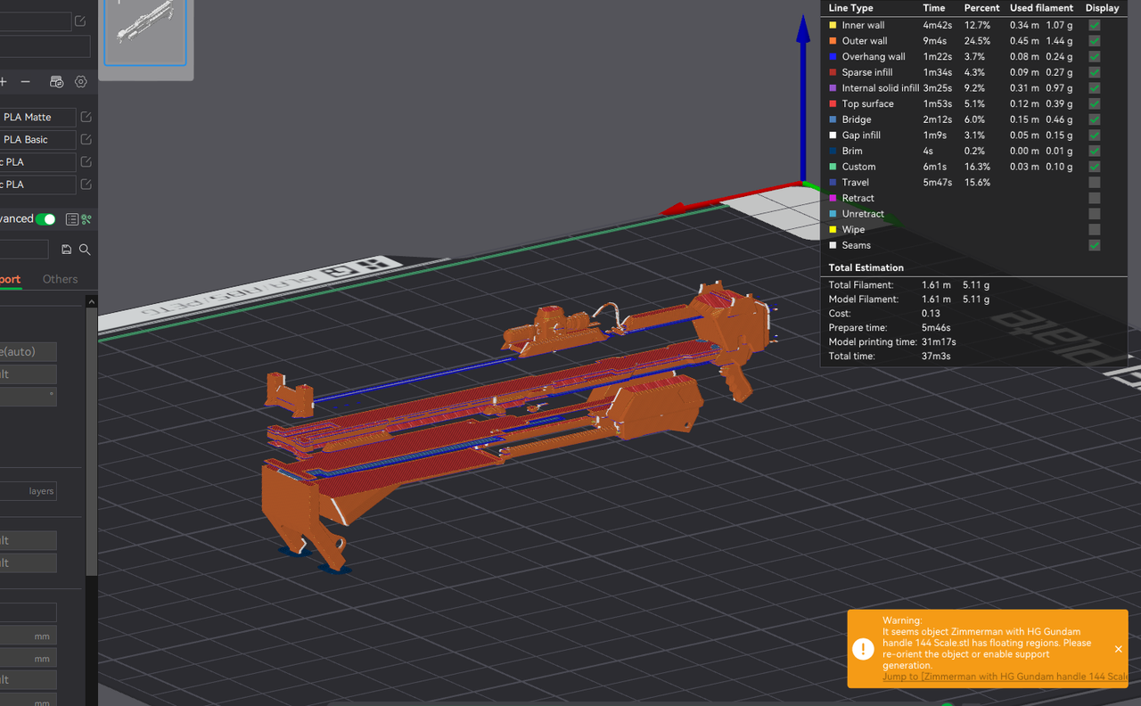This screenshot has width=1141, height=706.
Task: Toggle the Top surface display checkbox
Action: (x=1095, y=103)
